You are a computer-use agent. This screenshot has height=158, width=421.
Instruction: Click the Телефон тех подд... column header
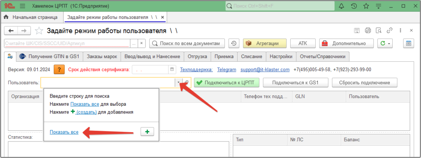[x=266, y=96]
